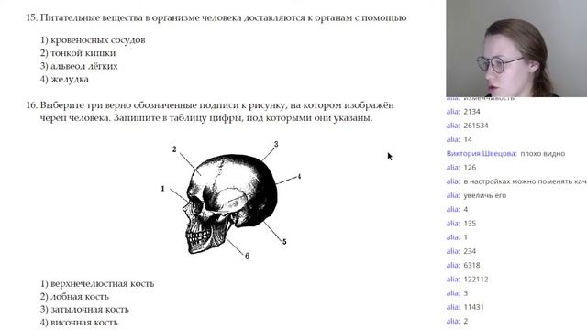Click chat author name «Виктория Швецова»

pyautogui.click(x=482, y=153)
